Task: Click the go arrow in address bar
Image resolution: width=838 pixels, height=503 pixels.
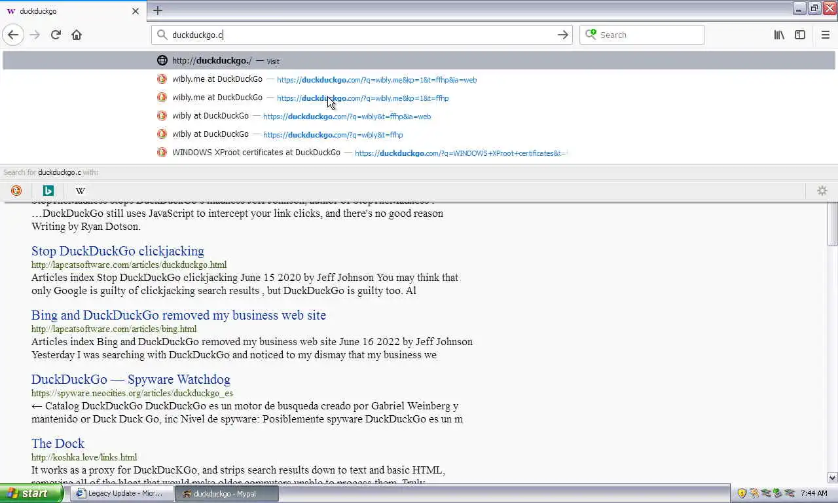Action: coord(562,35)
